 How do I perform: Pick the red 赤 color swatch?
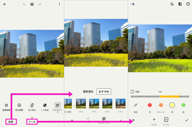click(x=150, y=105)
